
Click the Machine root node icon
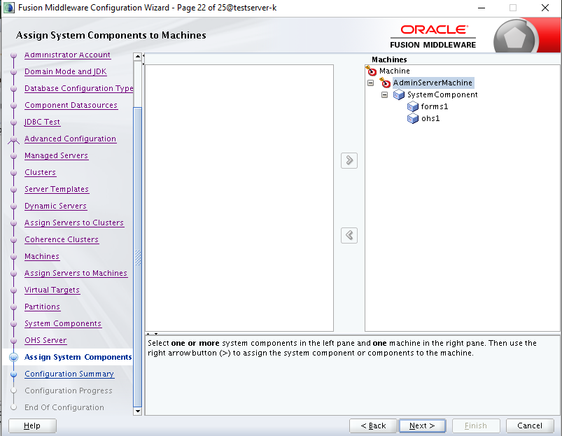[x=372, y=71]
